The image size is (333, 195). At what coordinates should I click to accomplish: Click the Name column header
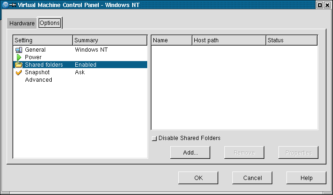pyautogui.click(x=172, y=40)
